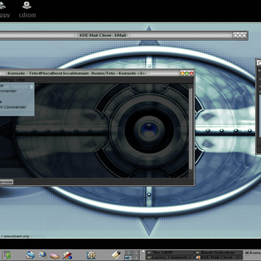Launch the pencil editor icon on the panel
Screen dimensions: 261x261
116,255
